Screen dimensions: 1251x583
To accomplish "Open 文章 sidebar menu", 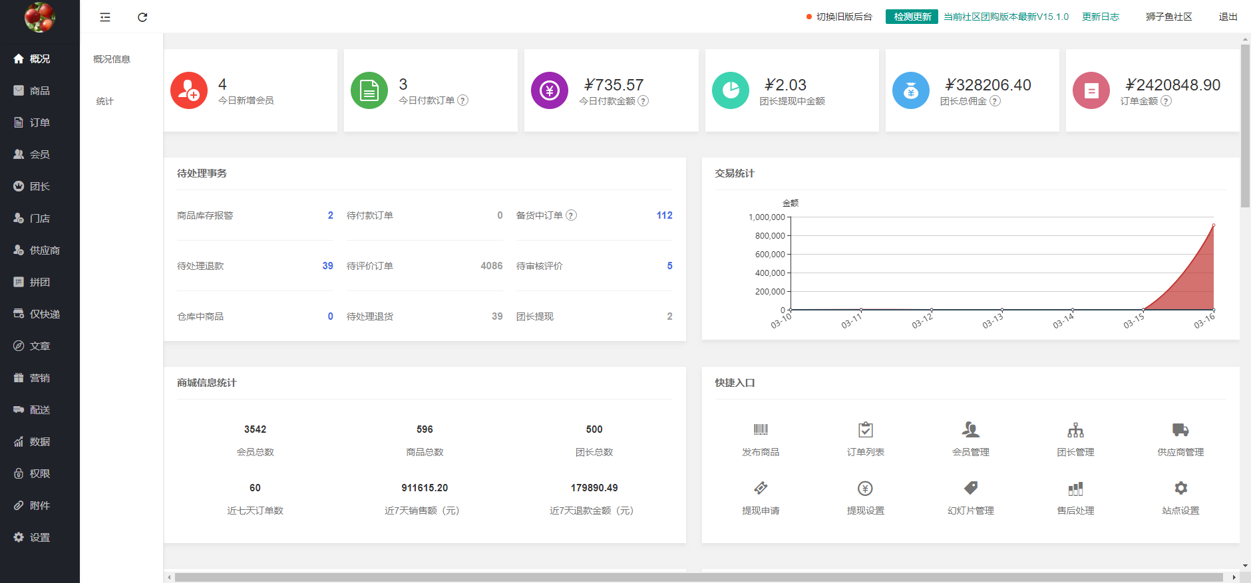I will coord(40,346).
